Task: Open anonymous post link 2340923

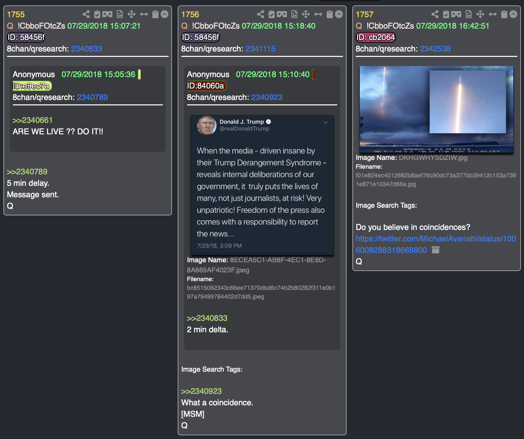Action: click(x=267, y=97)
